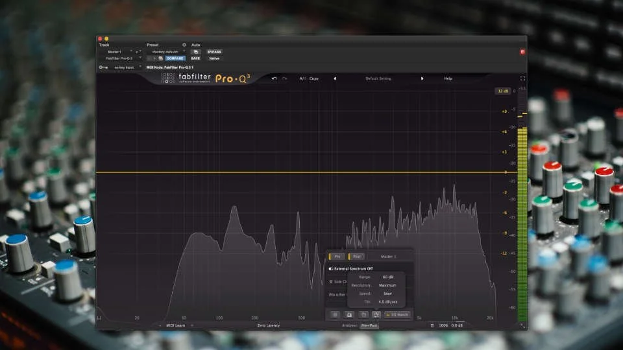Adjust the Tilt 4.5 dB/oct value
This screenshot has width=623, height=350.
click(x=387, y=302)
